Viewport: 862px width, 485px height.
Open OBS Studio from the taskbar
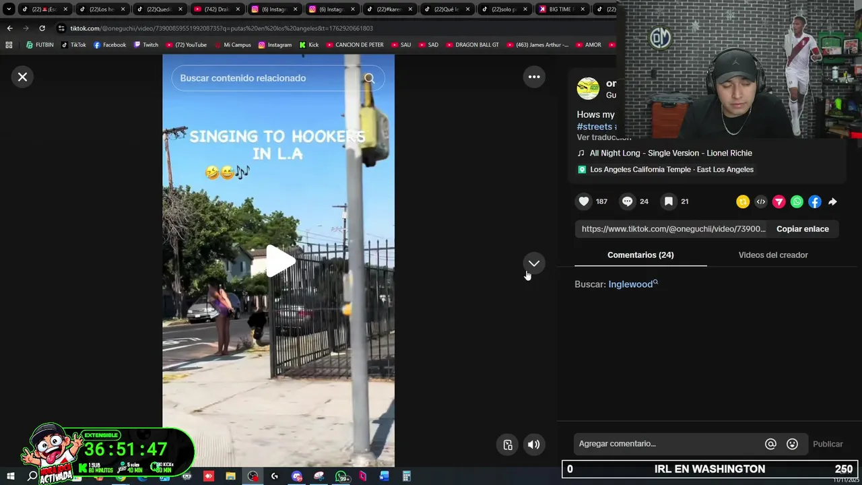click(253, 476)
